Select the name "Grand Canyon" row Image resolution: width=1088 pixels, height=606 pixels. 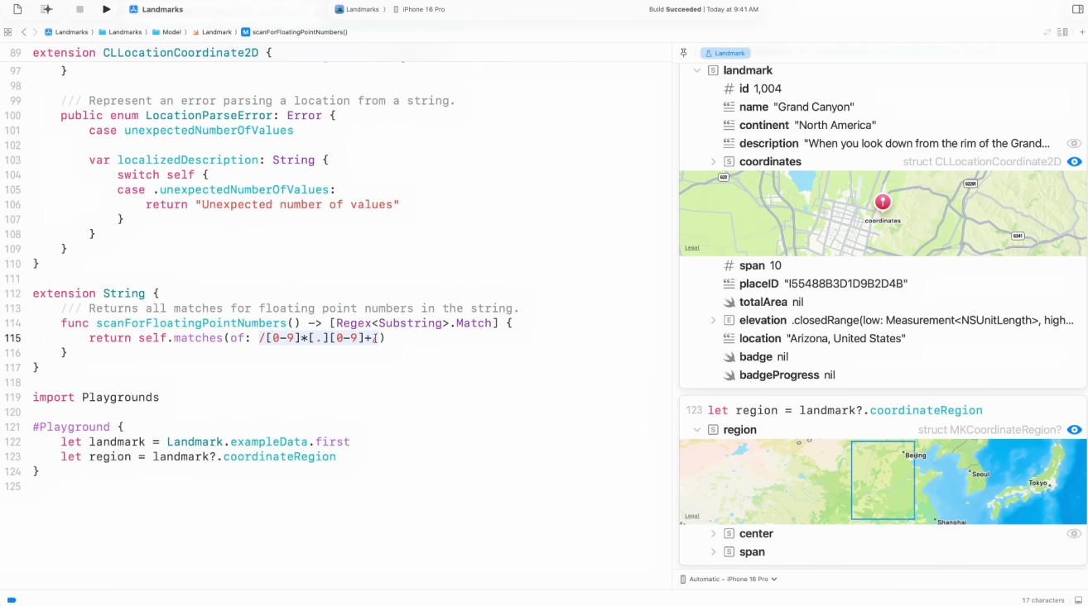883,107
